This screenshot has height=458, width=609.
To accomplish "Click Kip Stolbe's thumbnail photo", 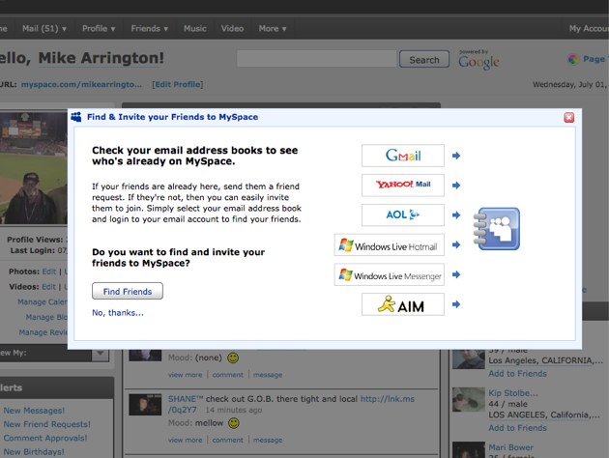I will point(469,399).
